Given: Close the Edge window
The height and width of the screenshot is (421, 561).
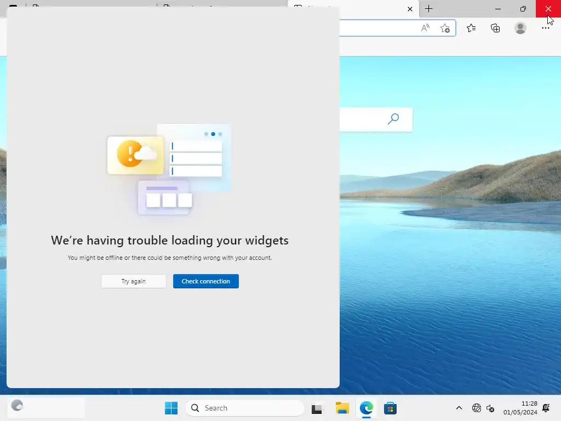Looking at the screenshot, I should pyautogui.click(x=548, y=9).
